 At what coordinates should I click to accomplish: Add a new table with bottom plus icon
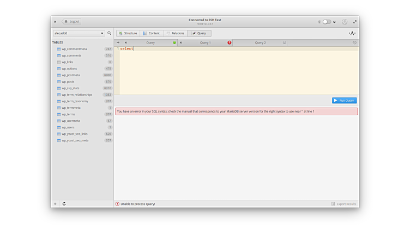55,204
